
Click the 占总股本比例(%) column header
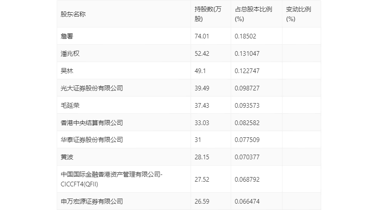(254, 14)
